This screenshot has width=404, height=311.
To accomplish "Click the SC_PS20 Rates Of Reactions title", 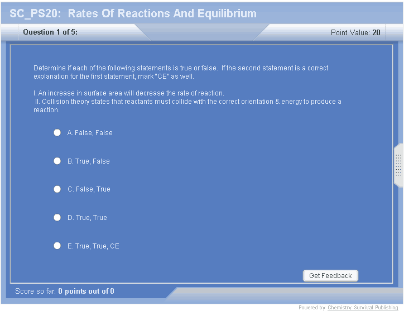I will pos(133,13).
